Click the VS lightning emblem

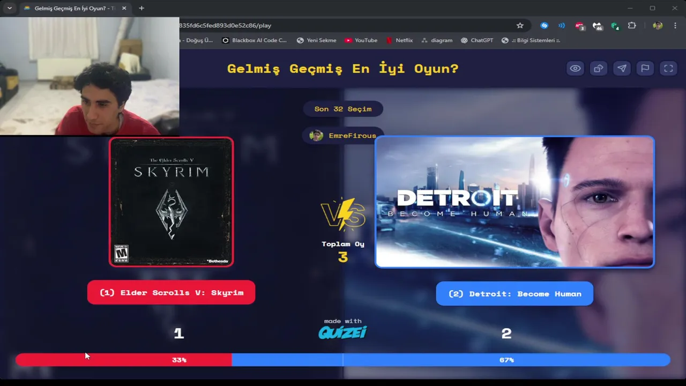click(343, 214)
